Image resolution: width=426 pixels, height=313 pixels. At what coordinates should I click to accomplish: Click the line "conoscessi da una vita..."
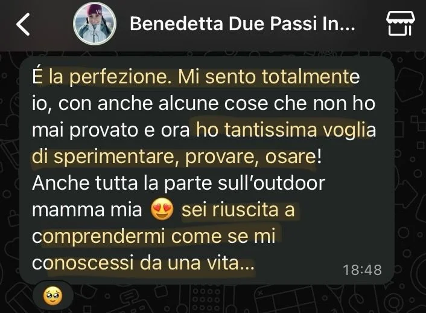click(143, 263)
